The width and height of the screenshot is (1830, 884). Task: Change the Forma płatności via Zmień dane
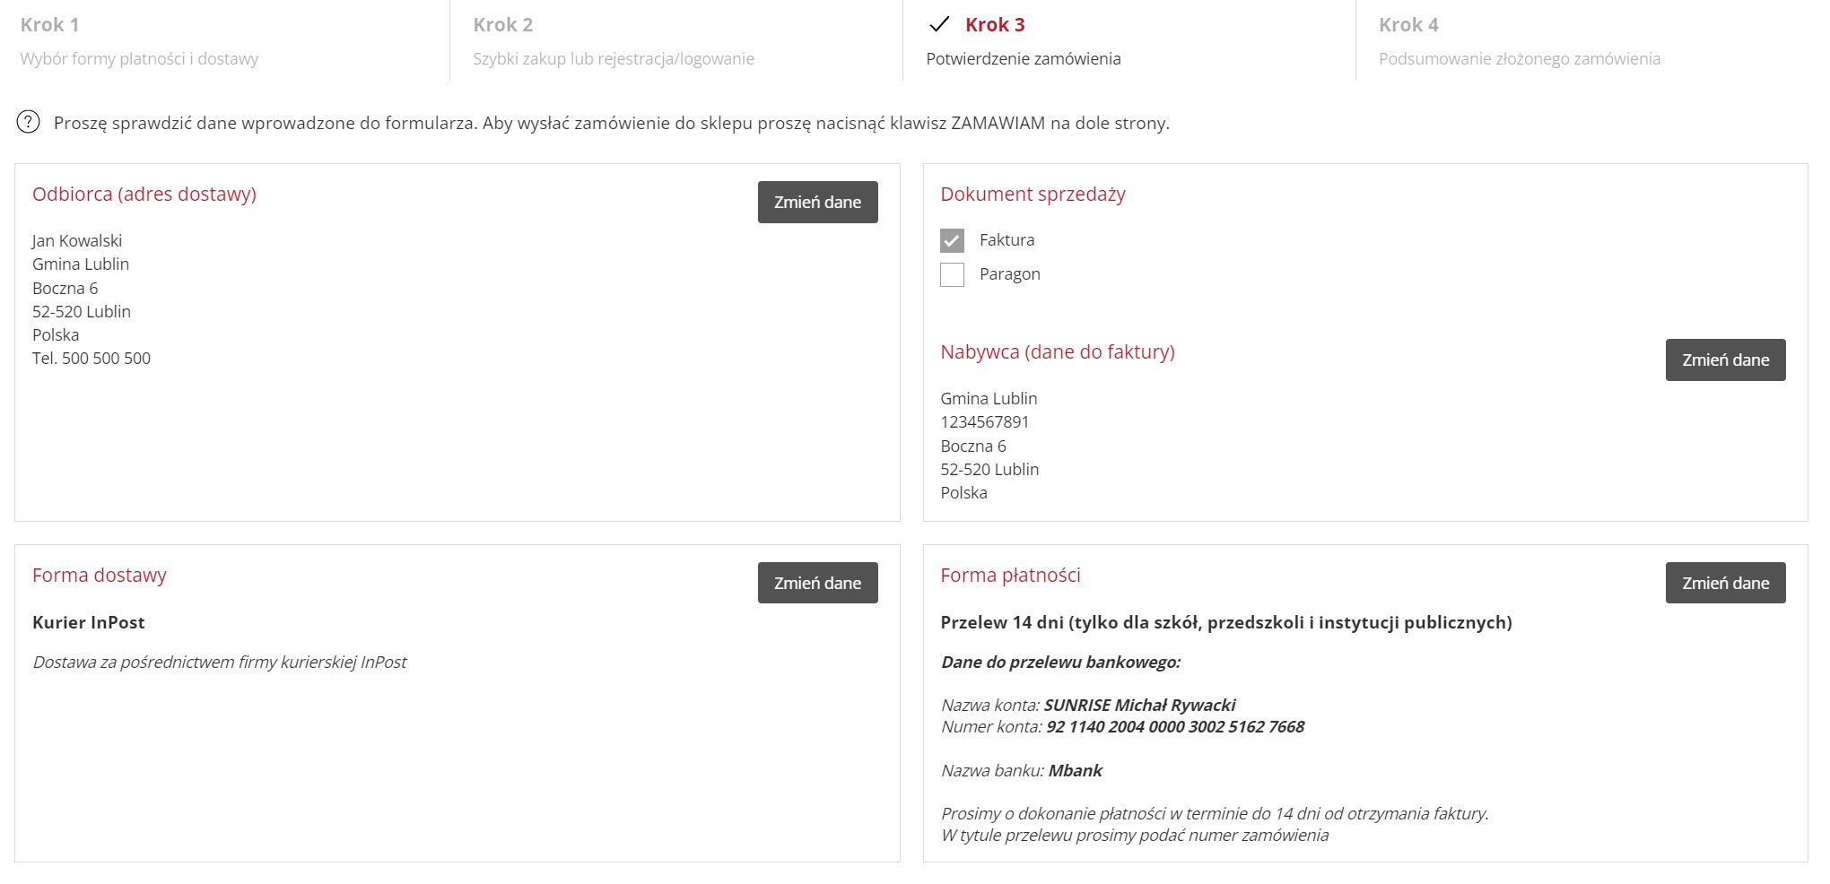tap(1725, 583)
